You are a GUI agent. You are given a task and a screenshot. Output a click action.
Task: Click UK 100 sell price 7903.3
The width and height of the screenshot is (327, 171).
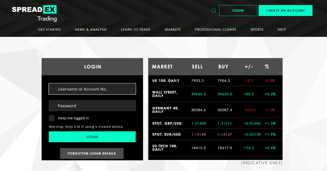point(198,81)
